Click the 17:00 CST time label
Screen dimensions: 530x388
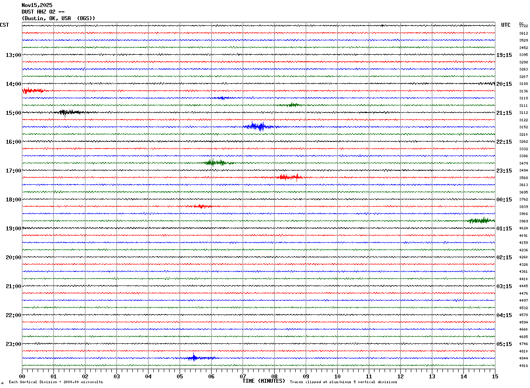pyautogui.click(x=13, y=171)
